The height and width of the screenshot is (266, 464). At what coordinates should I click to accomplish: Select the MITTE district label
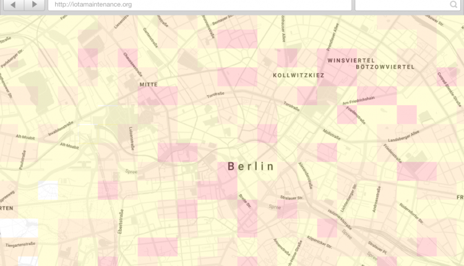click(x=148, y=84)
